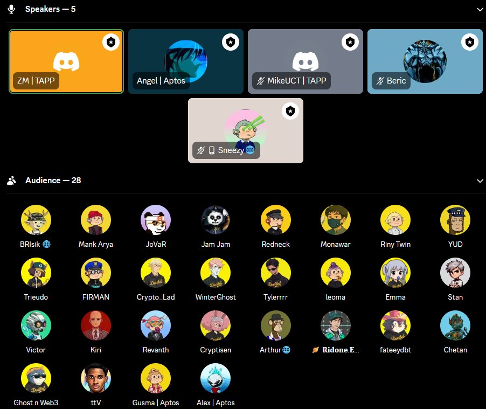Viewport: 486px width, 409px height.
Task: Click the 'WinterGhost' username
Action: coord(216,297)
